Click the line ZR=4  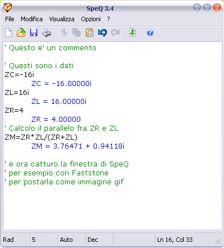pyautogui.click(x=14, y=111)
